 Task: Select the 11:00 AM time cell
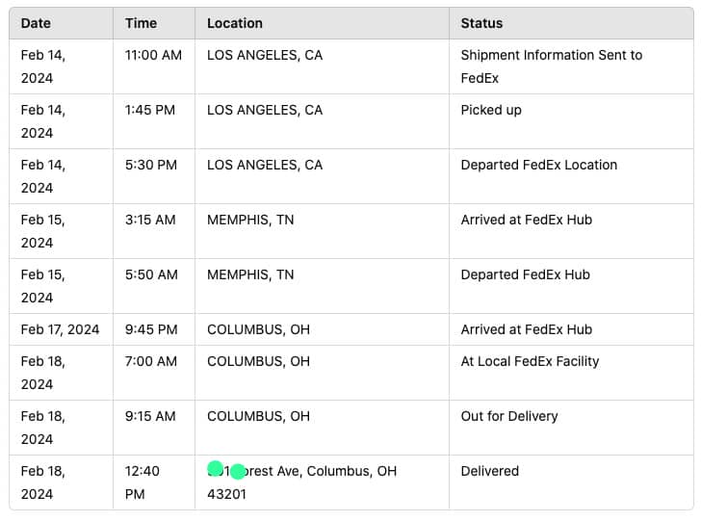click(x=153, y=55)
